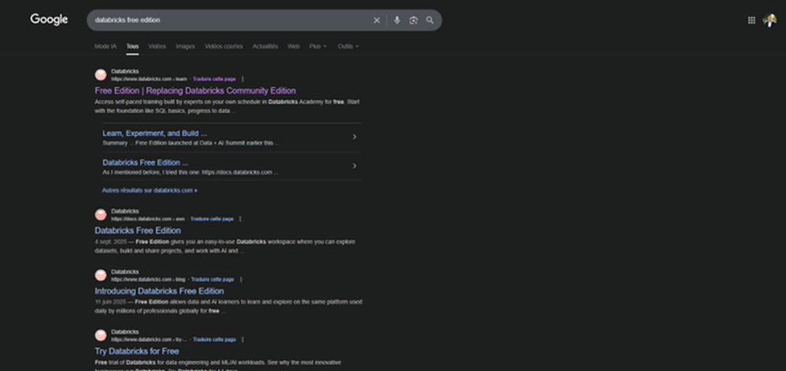Screen dimensions: 786x371
Task: Open Google Lens image search icon
Action: [x=414, y=20]
